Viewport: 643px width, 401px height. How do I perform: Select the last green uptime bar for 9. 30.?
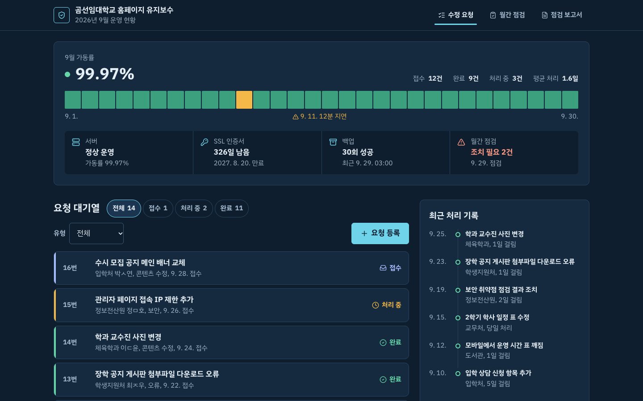(570, 100)
